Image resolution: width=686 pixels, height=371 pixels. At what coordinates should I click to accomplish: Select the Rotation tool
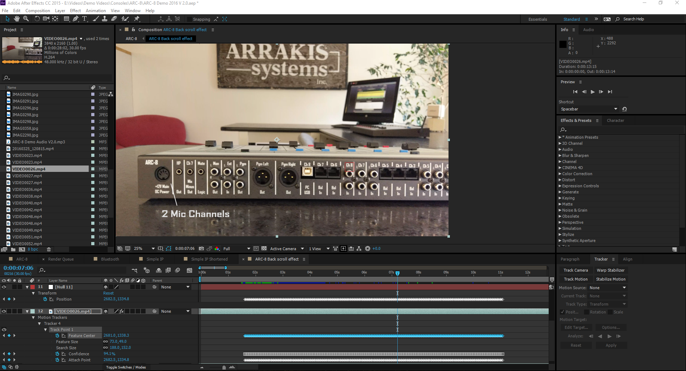pos(37,19)
